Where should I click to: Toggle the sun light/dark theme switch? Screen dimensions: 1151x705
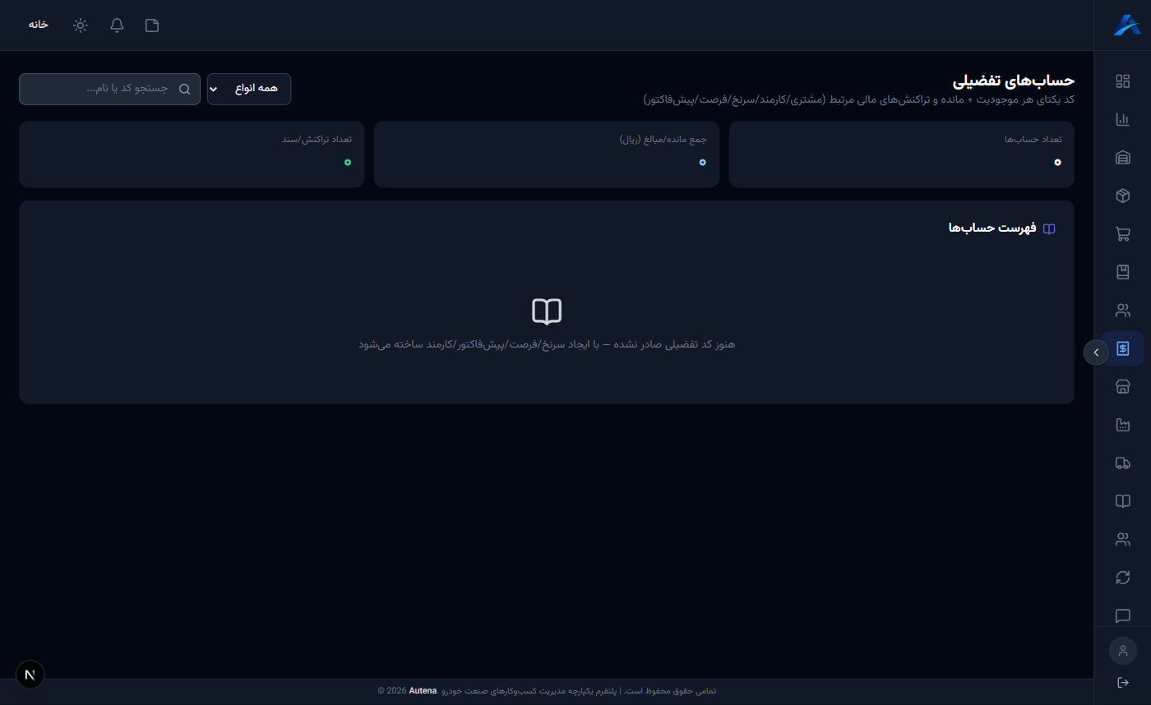(x=80, y=25)
